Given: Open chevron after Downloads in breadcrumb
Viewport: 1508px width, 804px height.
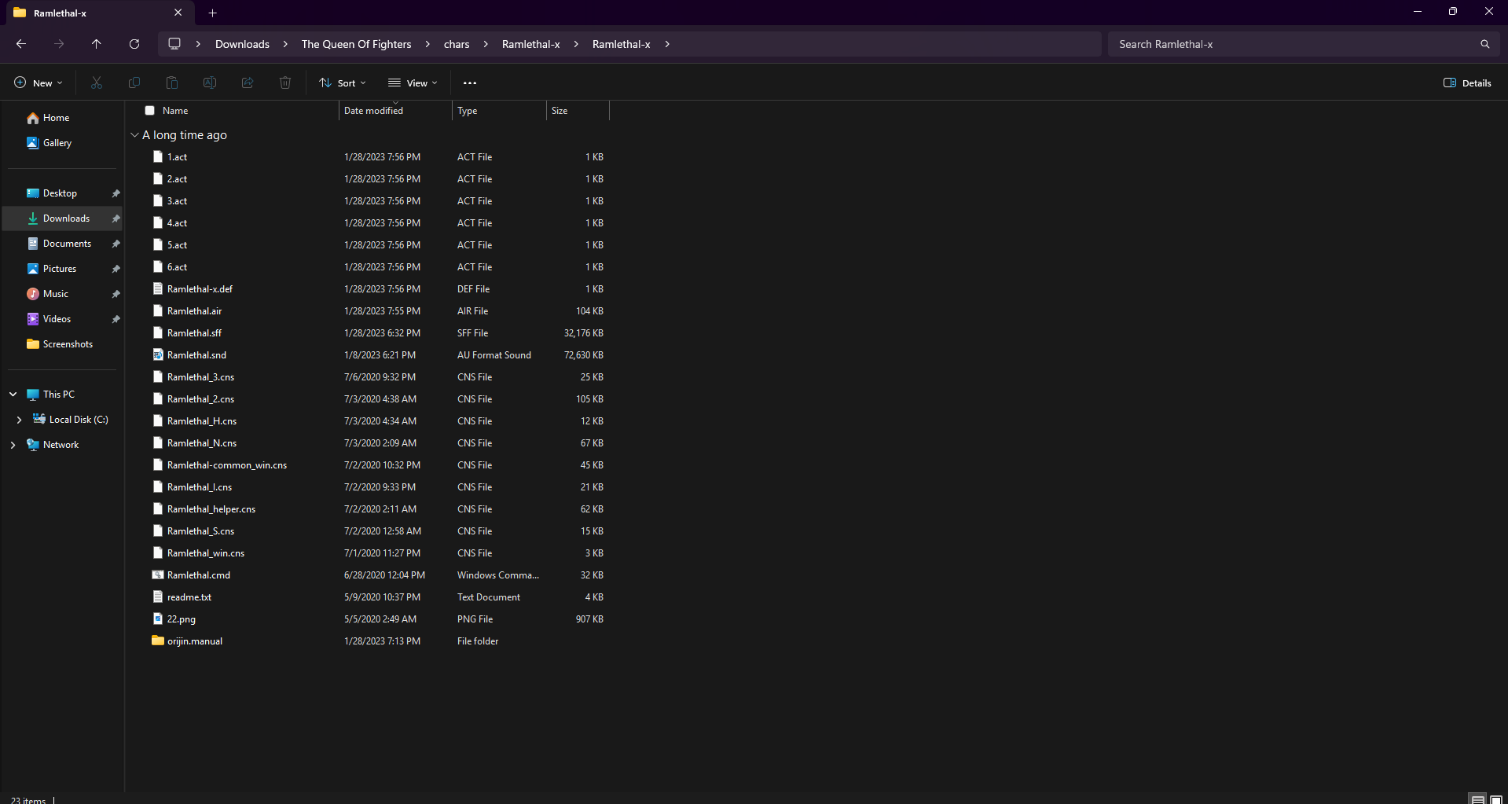Looking at the screenshot, I should (x=285, y=44).
